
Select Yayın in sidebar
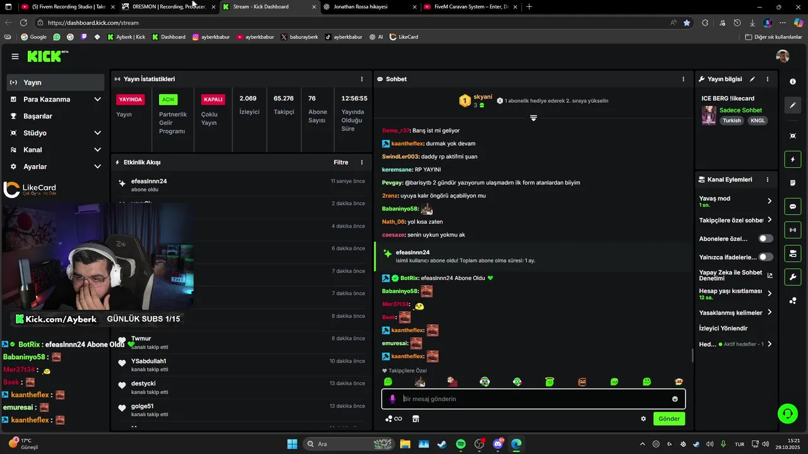[56, 83]
